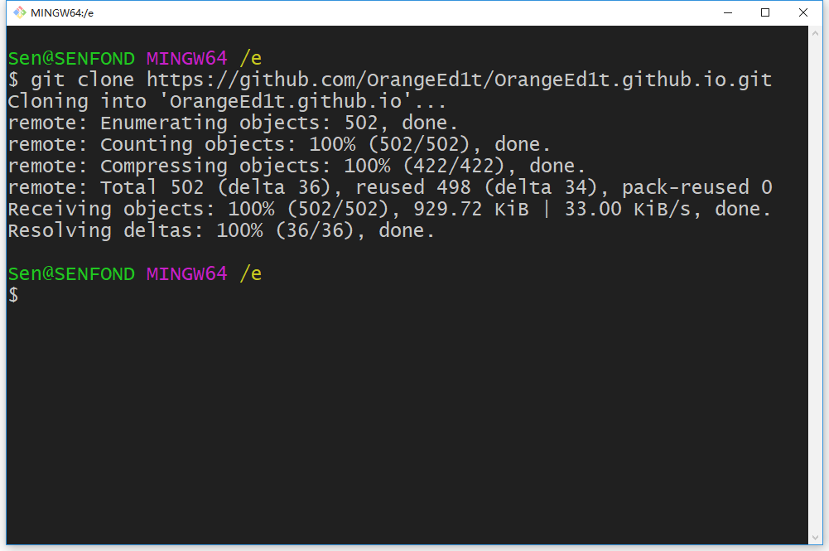Minimize the MINGW64 terminal window

728,12
